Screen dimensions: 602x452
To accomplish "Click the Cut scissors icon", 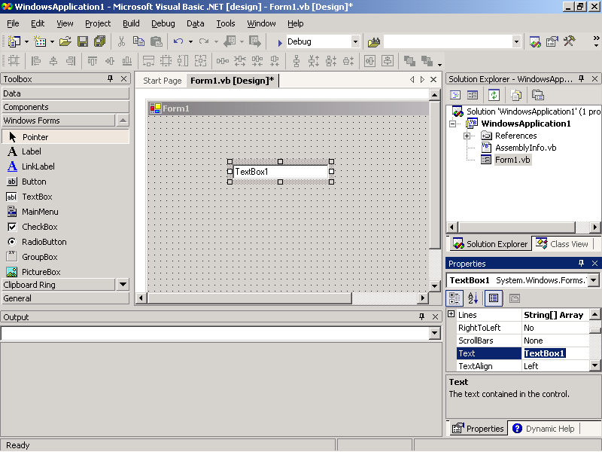I will tap(121, 41).
